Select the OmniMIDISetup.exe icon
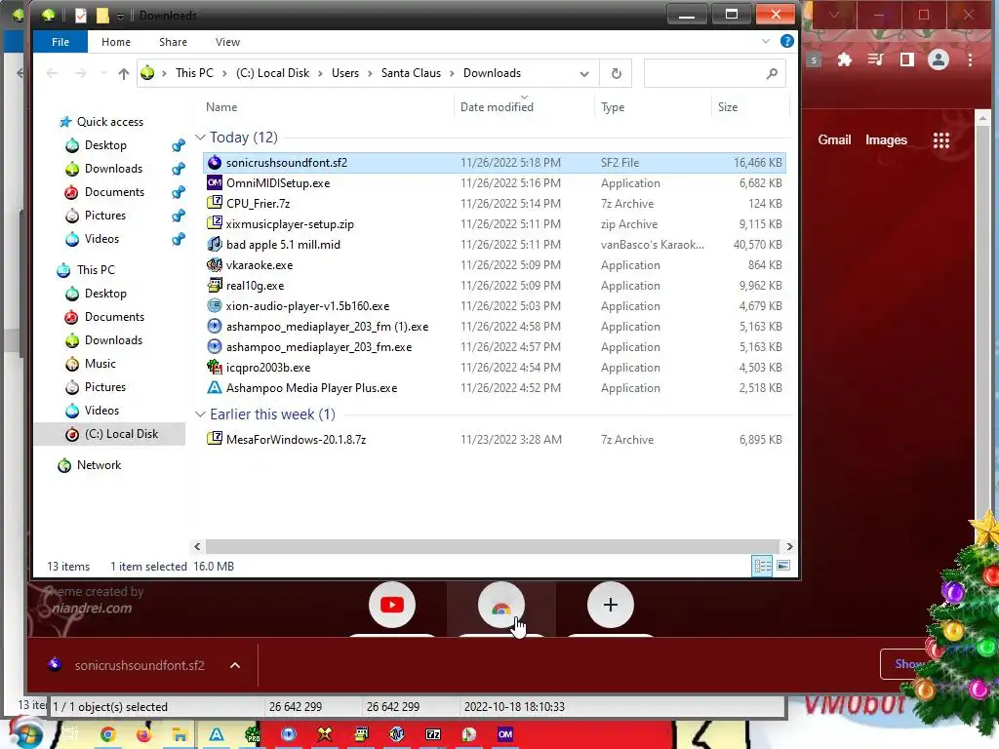This screenshot has width=999, height=749. pos(215,182)
